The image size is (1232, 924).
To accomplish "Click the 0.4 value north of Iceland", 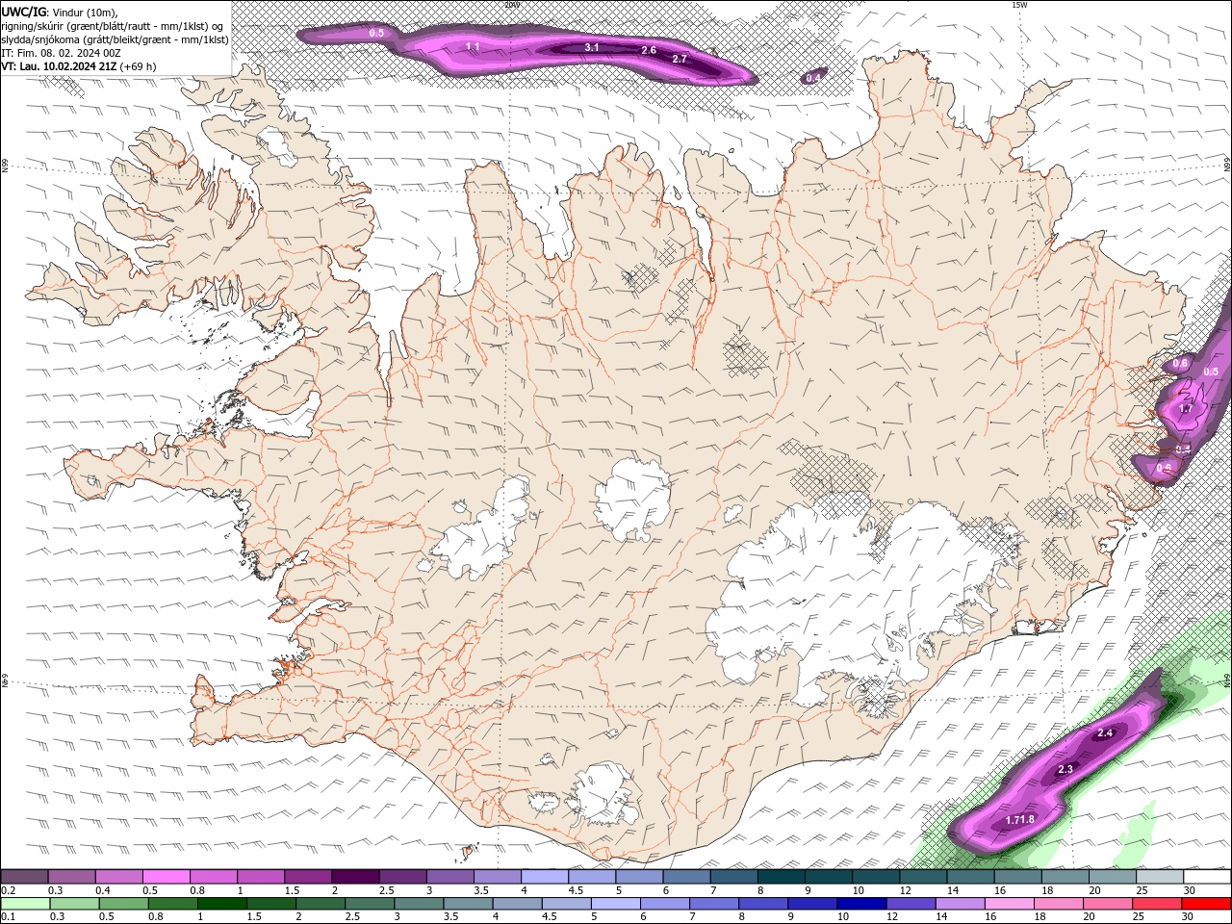I will click(x=814, y=77).
